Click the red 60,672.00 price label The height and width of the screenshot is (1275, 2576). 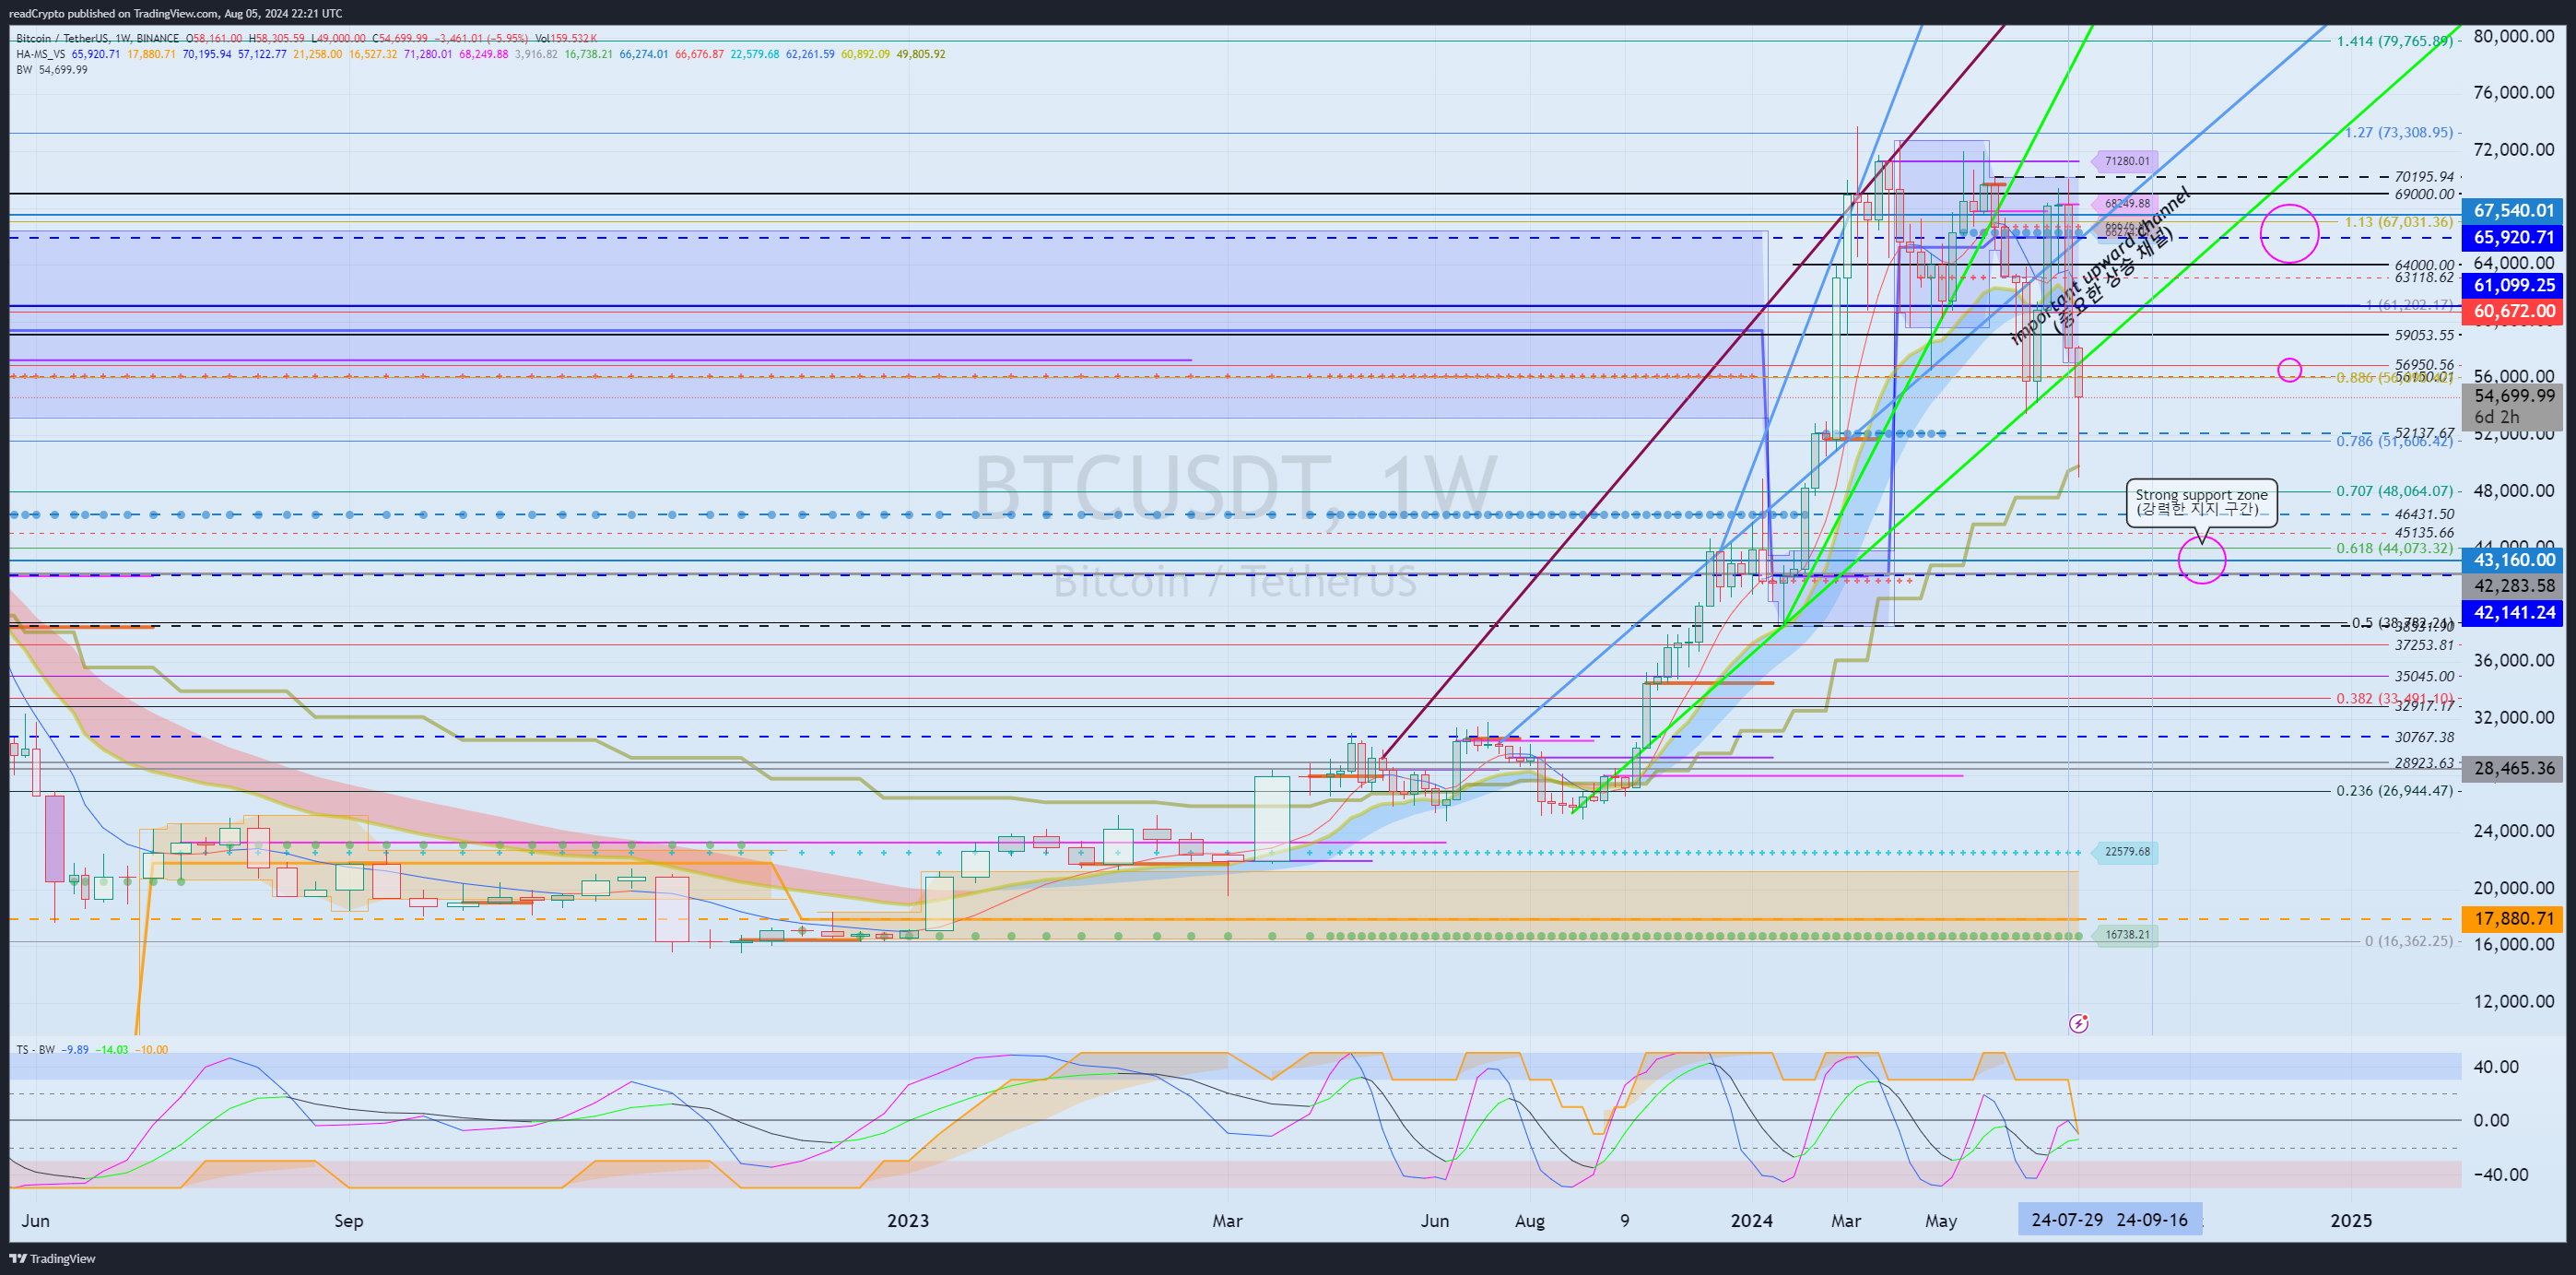2513,311
